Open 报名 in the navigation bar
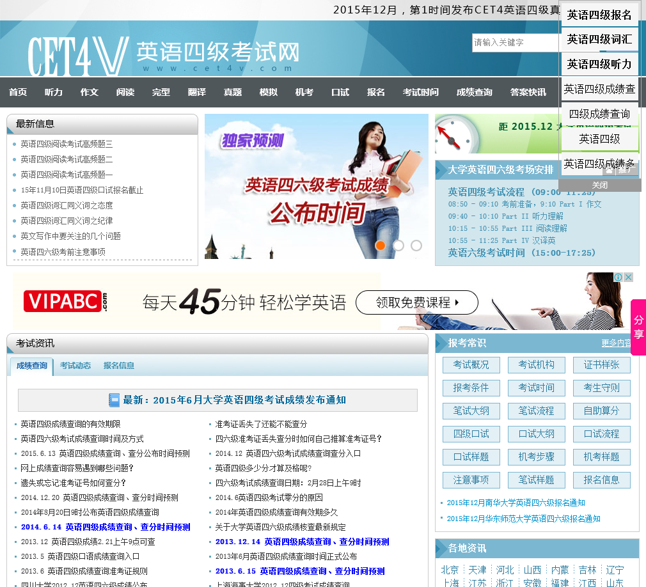Screen dimensions: 646x587 (x=376, y=92)
